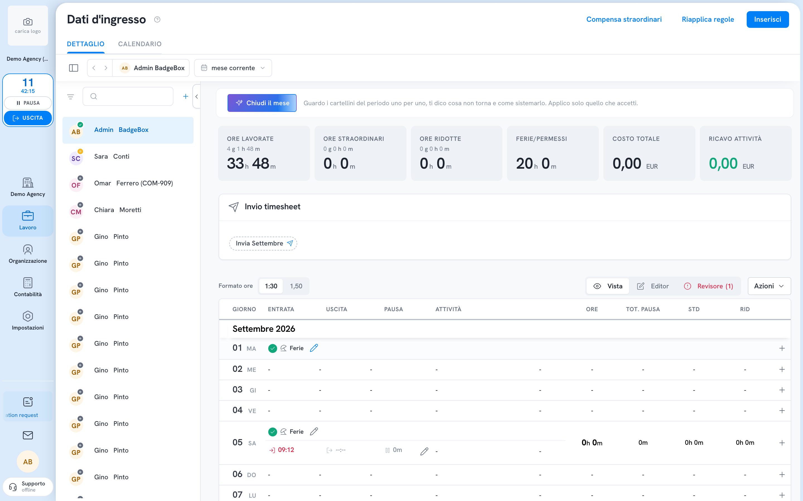Click the USCITA clock-out button
Viewport: 803px width, 501px height.
[x=28, y=118]
